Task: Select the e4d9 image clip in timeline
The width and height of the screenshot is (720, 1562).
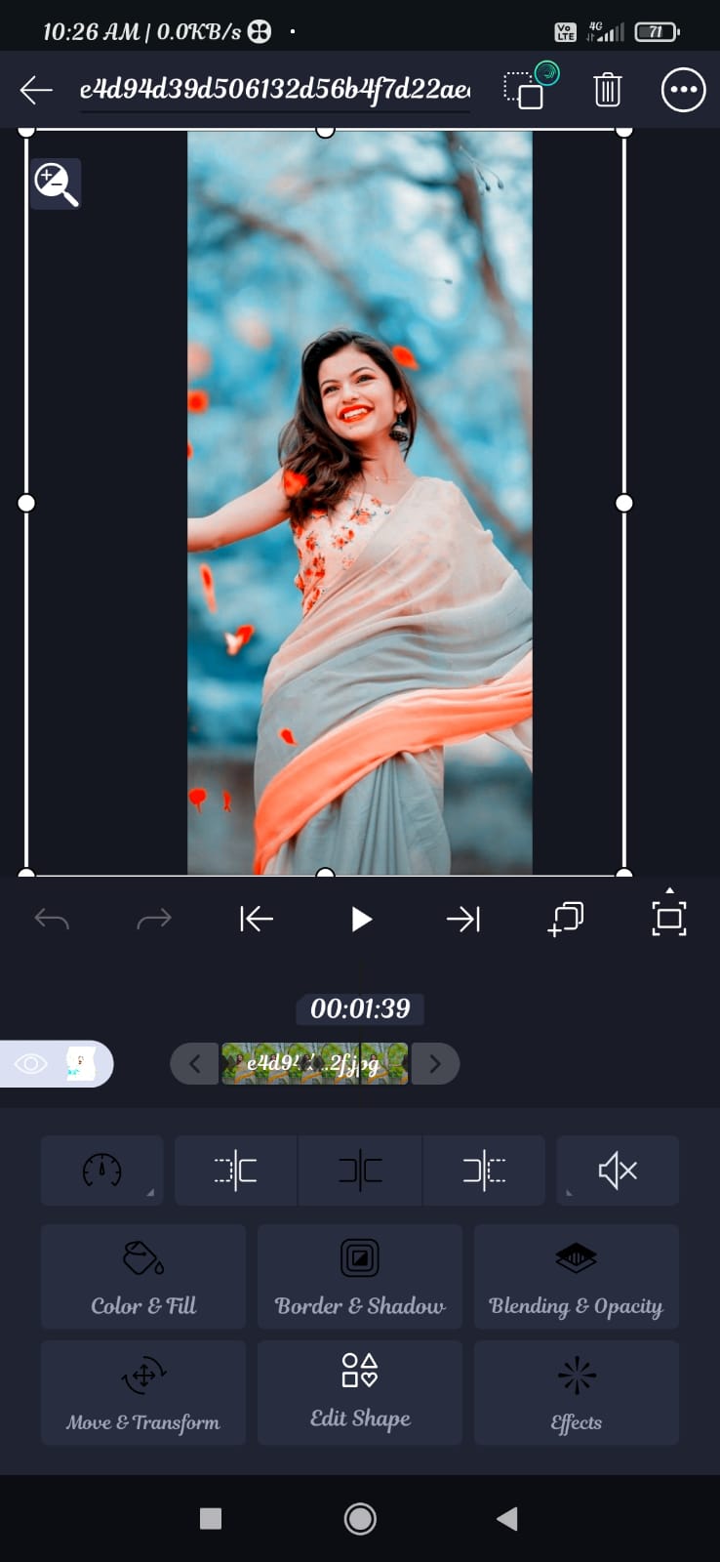Action: tap(314, 1063)
